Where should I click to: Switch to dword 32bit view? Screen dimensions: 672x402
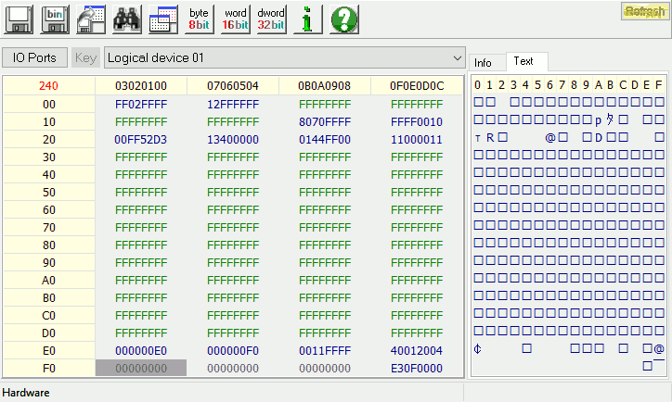(272, 19)
